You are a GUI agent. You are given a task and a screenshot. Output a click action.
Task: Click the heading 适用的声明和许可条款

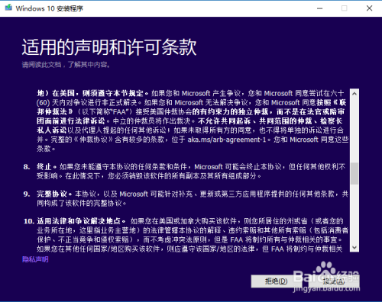click(x=109, y=47)
